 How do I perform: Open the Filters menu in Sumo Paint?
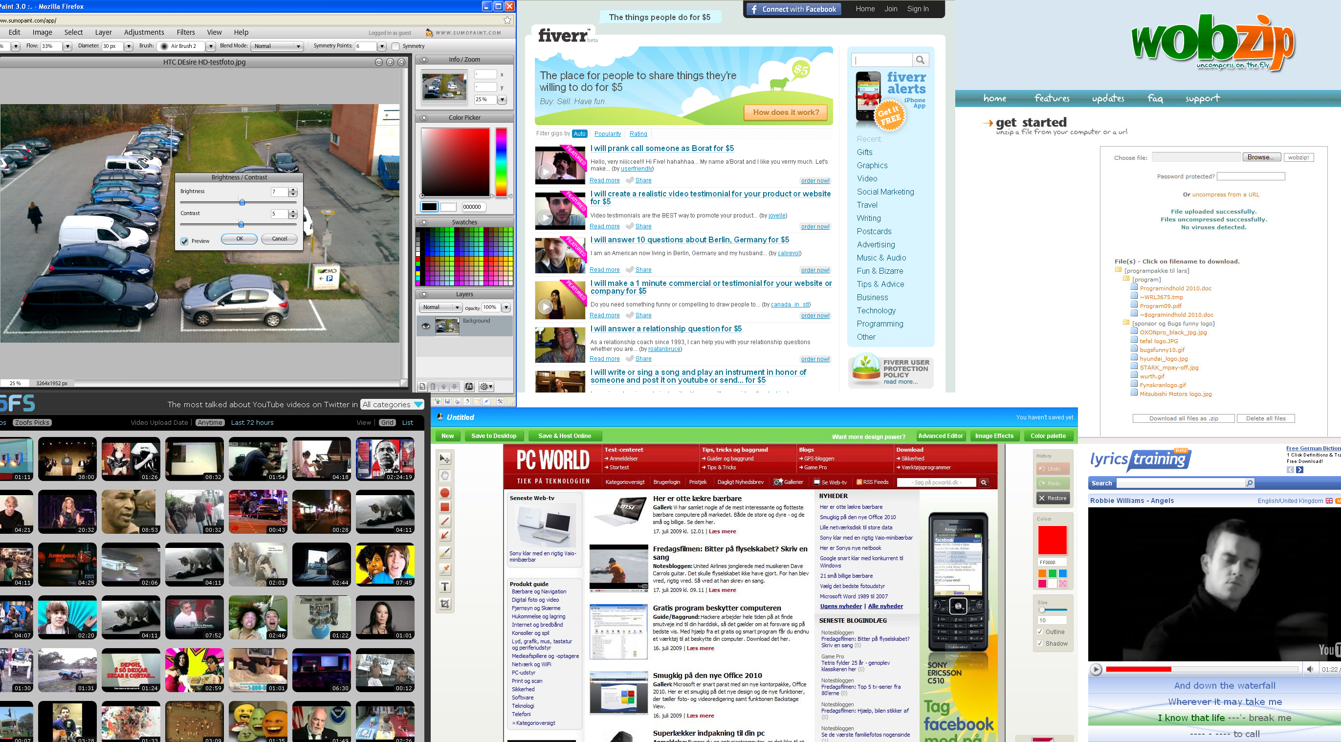point(185,32)
